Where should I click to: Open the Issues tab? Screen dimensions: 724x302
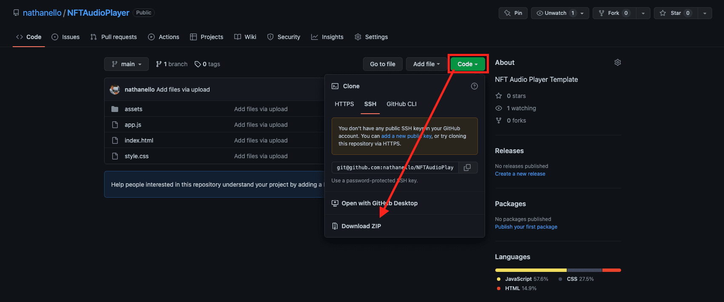pyautogui.click(x=65, y=37)
